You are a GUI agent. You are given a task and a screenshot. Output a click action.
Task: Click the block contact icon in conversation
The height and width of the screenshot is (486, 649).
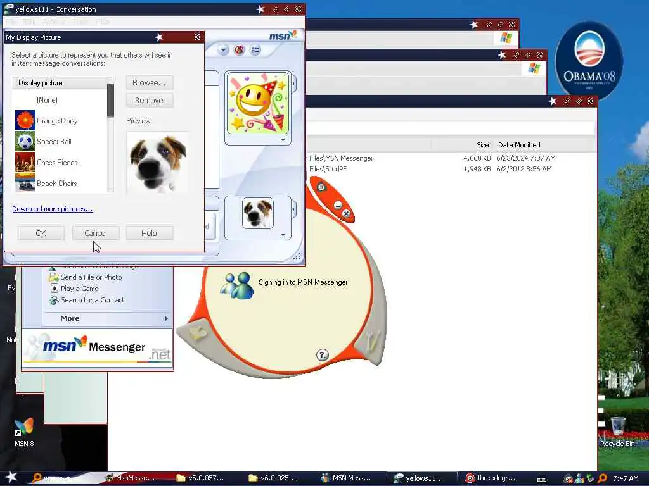(x=239, y=51)
